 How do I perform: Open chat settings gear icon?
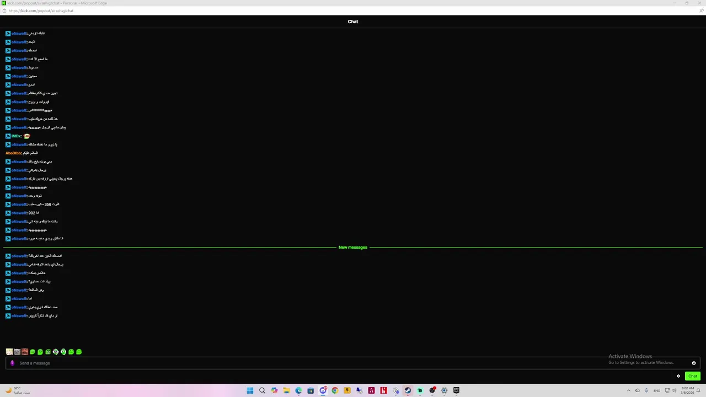[x=678, y=376]
